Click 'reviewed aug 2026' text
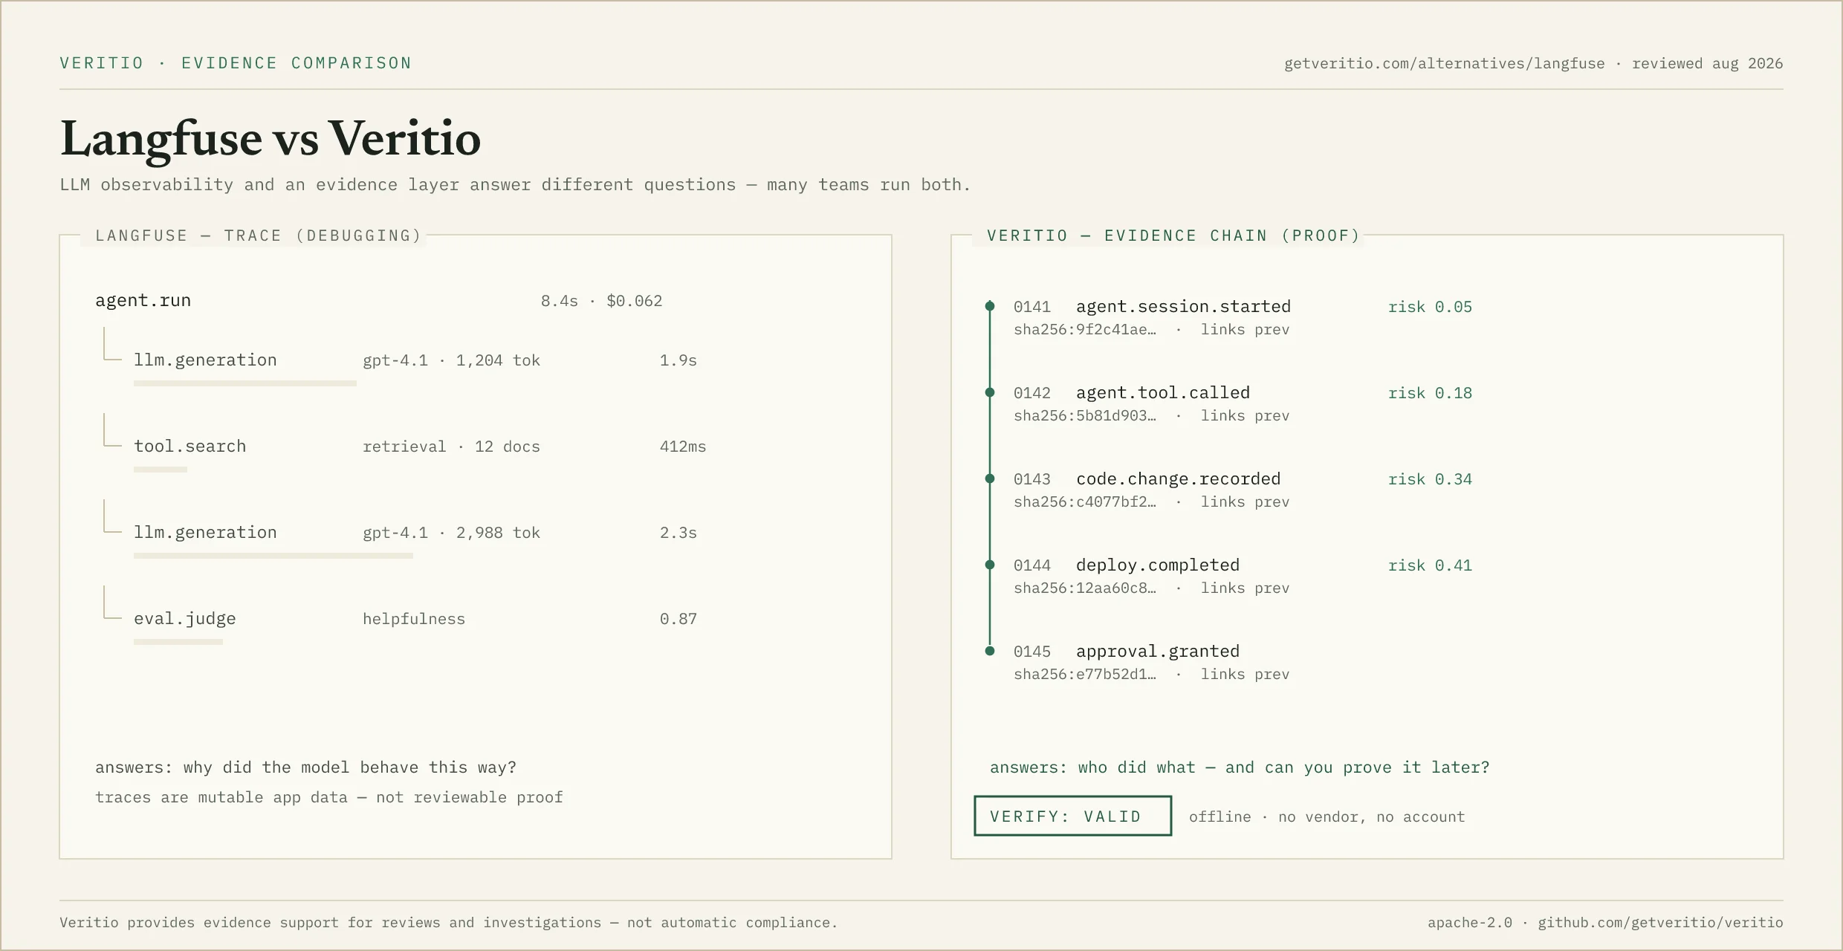Screen dimensions: 1843x951 click(x=1707, y=64)
